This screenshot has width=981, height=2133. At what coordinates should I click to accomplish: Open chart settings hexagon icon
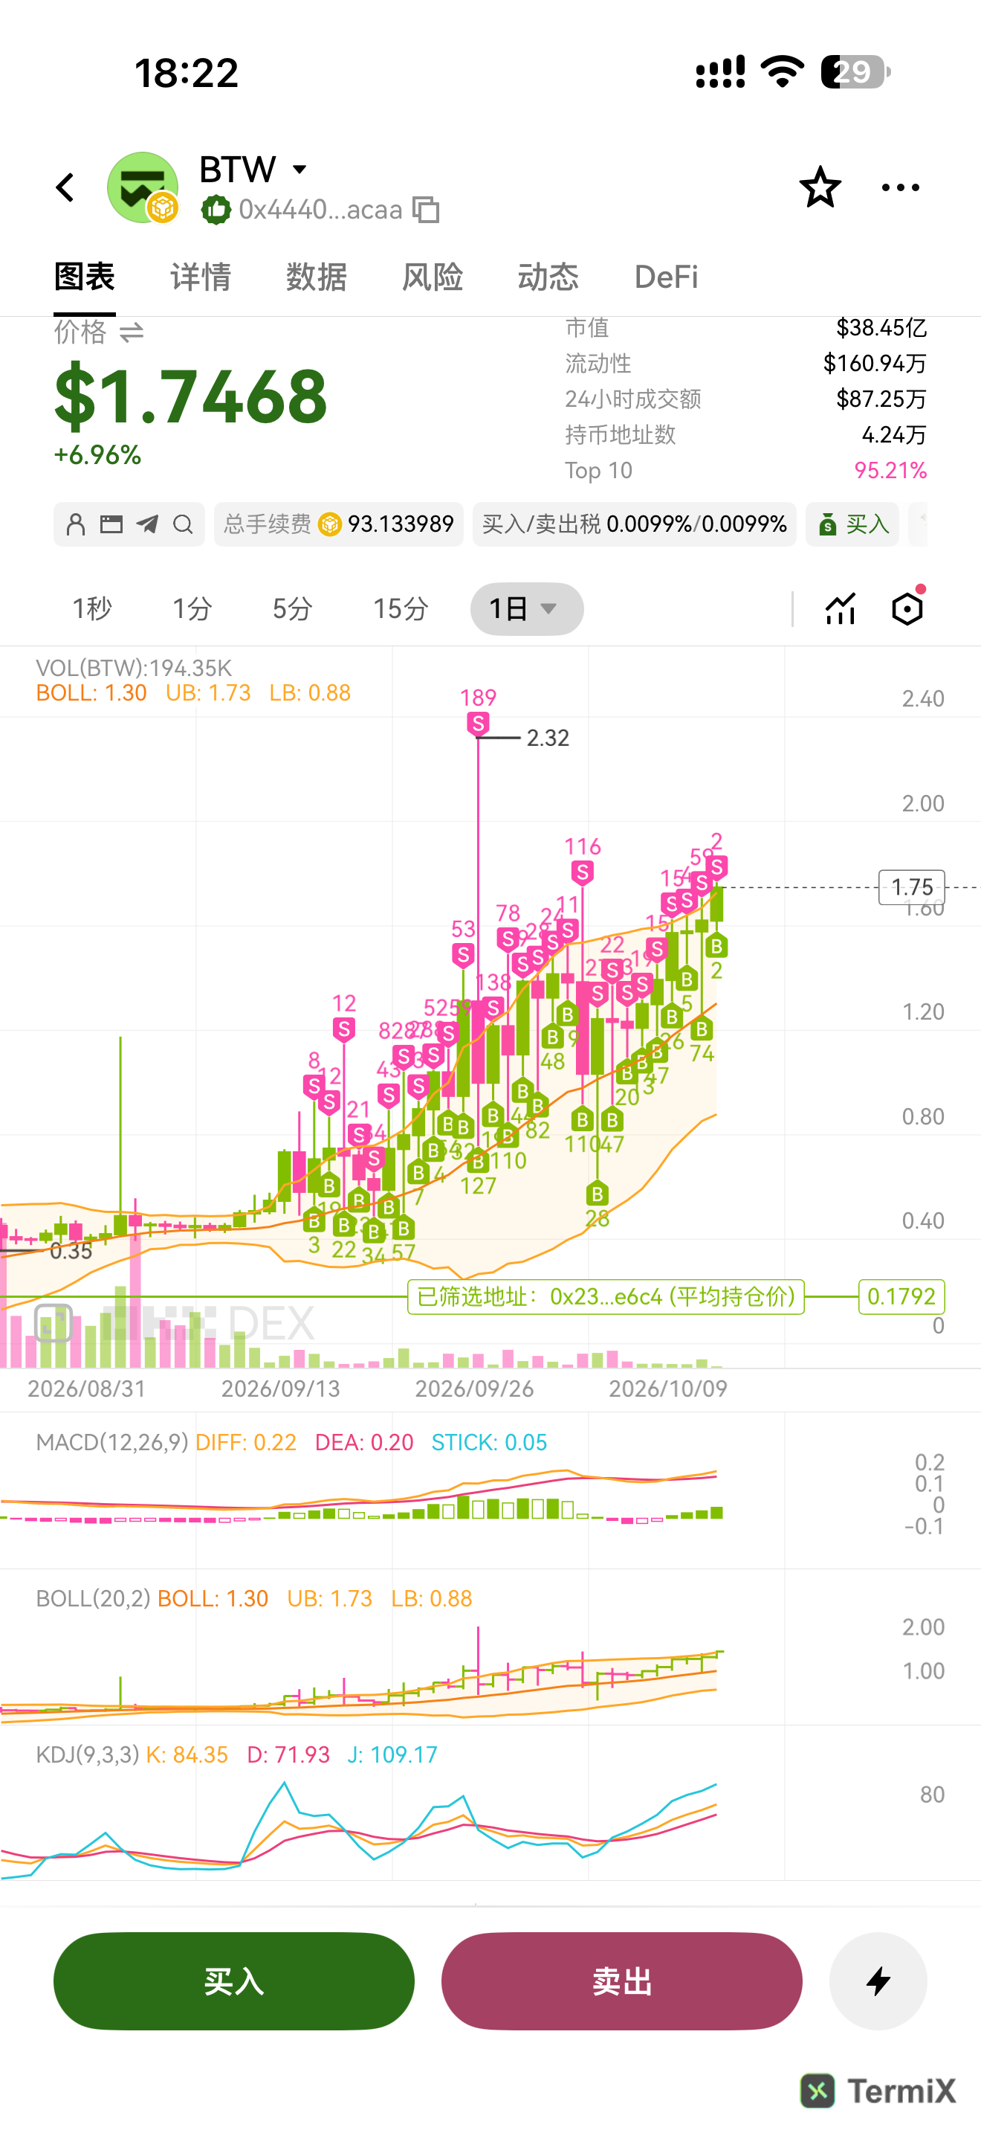(x=907, y=608)
